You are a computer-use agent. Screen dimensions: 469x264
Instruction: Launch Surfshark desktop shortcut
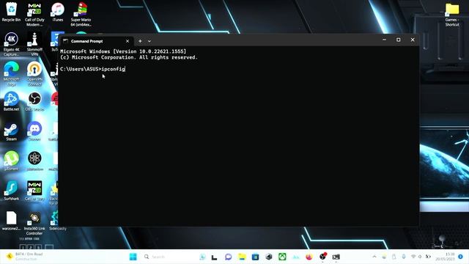pyautogui.click(x=12, y=191)
